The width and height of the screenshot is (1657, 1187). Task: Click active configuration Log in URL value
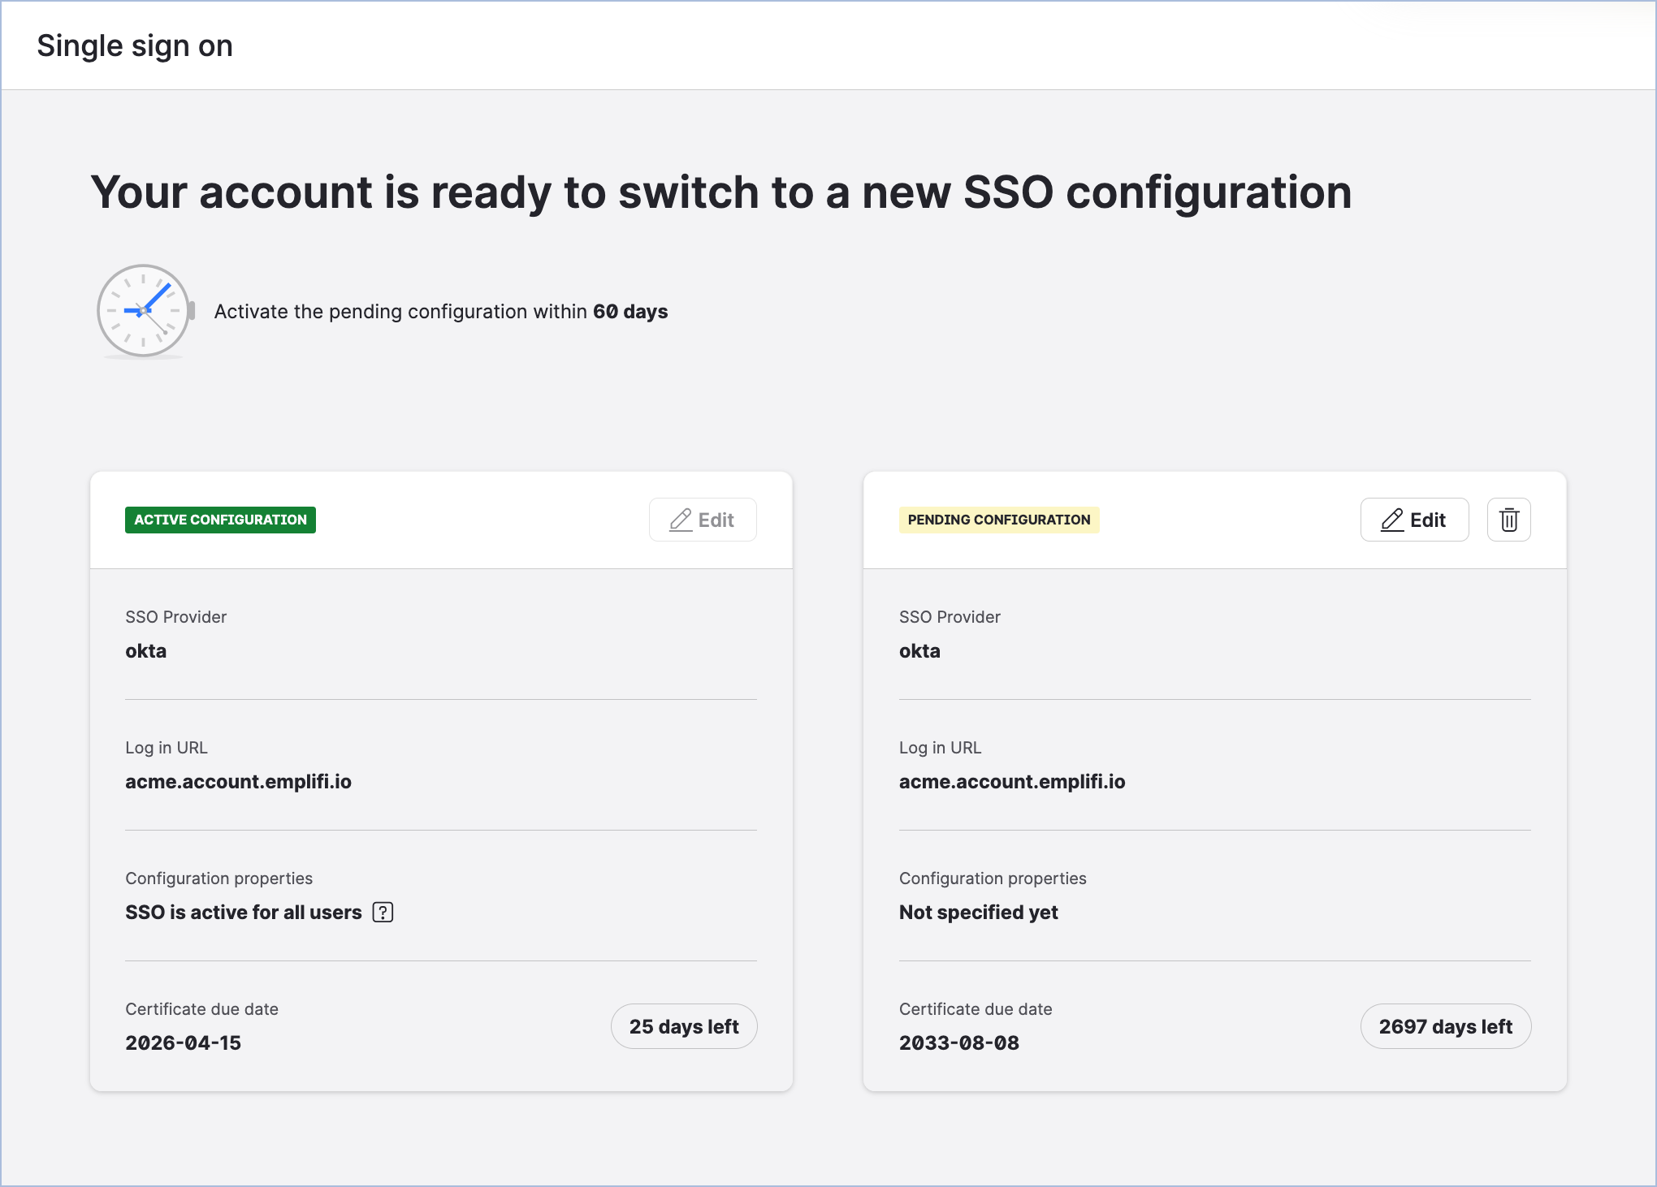[238, 782]
